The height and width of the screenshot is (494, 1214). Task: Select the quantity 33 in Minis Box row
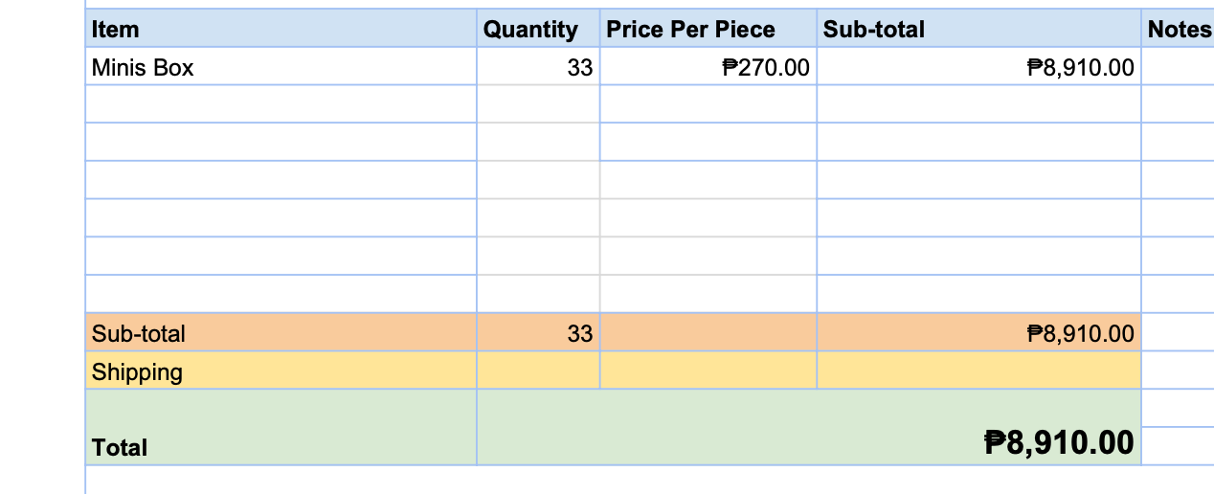(x=537, y=67)
